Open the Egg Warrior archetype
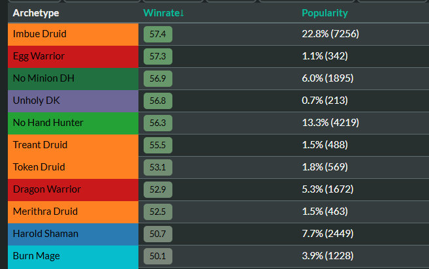This screenshot has height=269, width=429. (73, 56)
